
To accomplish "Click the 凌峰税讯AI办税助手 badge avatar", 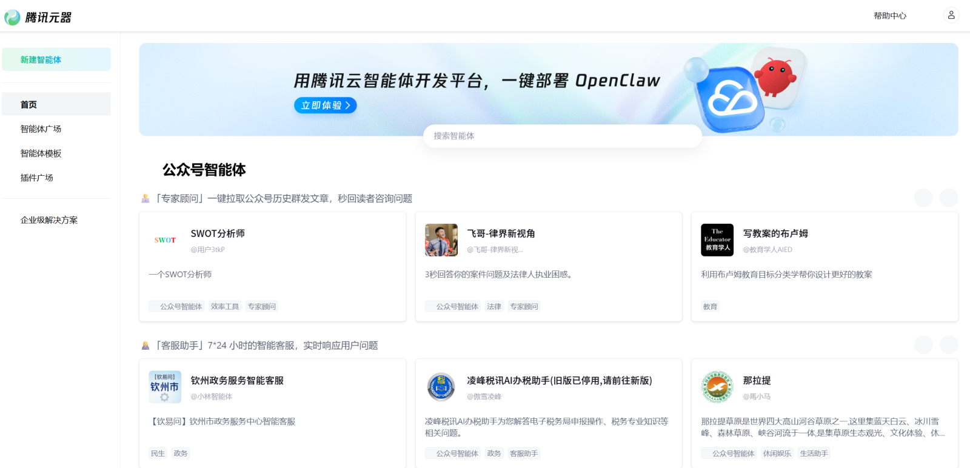I will 441,387.
